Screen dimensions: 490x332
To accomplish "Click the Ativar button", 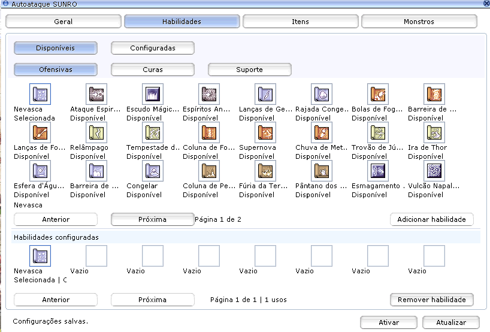I will coord(388,322).
